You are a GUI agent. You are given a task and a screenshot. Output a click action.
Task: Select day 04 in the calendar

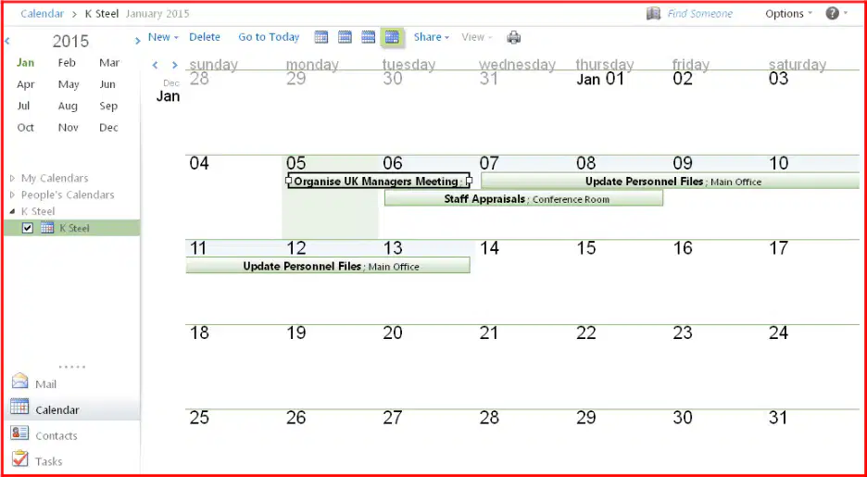pyautogui.click(x=233, y=197)
